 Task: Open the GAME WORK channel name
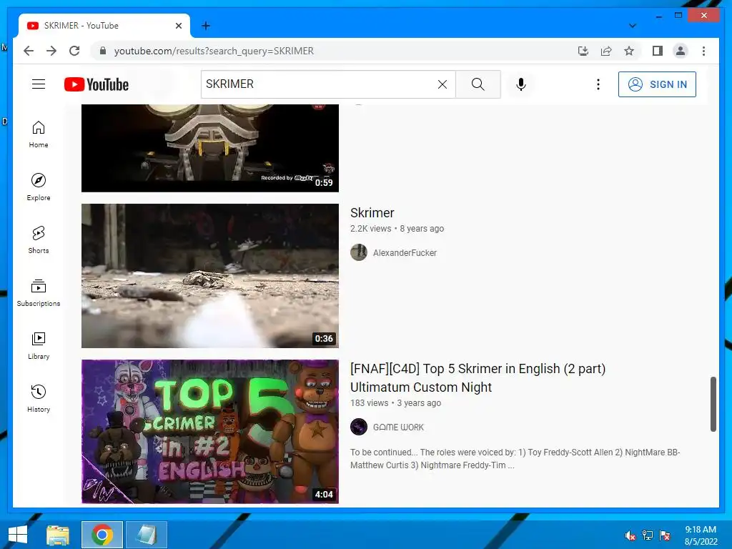398,427
